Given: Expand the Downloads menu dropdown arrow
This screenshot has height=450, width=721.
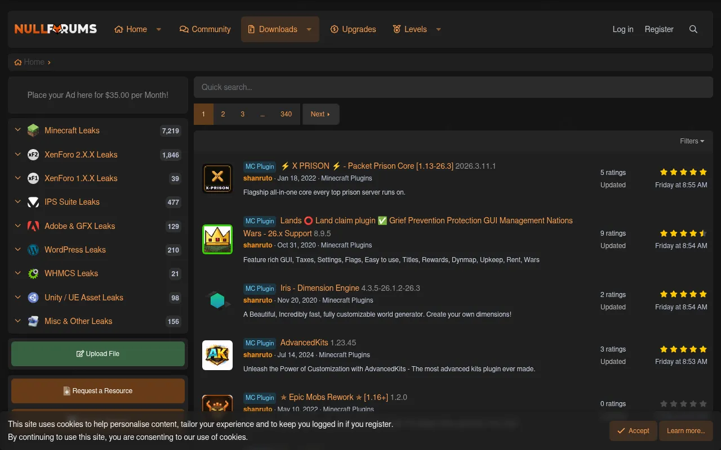Looking at the screenshot, I should click(309, 29).
